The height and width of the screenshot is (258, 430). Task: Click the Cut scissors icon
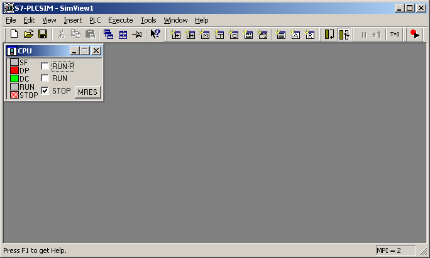pyautogui.click(x=61, y=35)
